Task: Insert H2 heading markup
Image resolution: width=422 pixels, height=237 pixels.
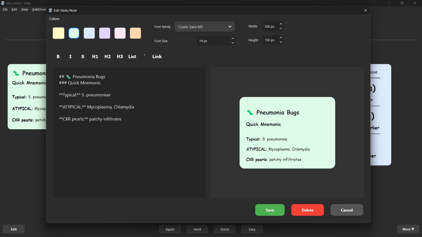Action: click(107, 57)
